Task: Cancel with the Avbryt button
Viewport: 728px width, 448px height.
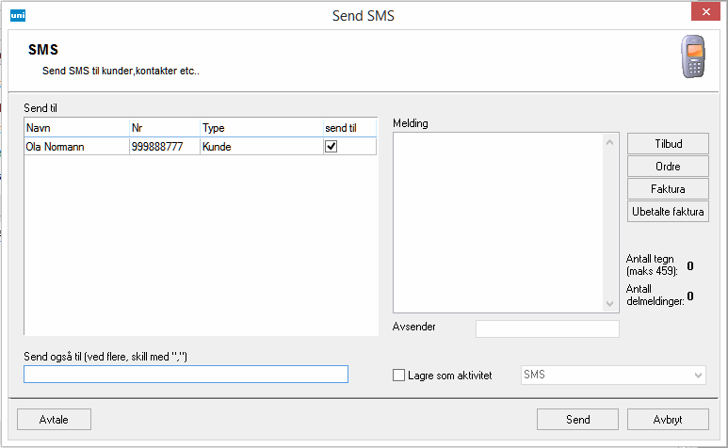Action: (x=667, y=420)
